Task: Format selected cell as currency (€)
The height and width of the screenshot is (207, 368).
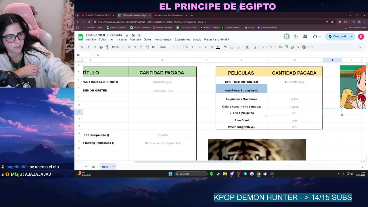Action: point(129,47)
